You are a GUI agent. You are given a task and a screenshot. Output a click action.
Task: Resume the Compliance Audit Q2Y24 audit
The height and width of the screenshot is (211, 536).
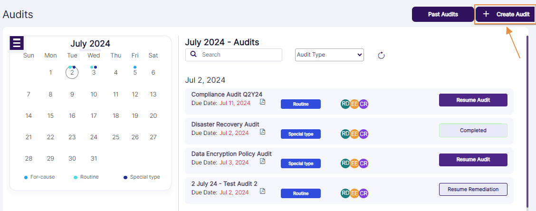pos(473,100)
